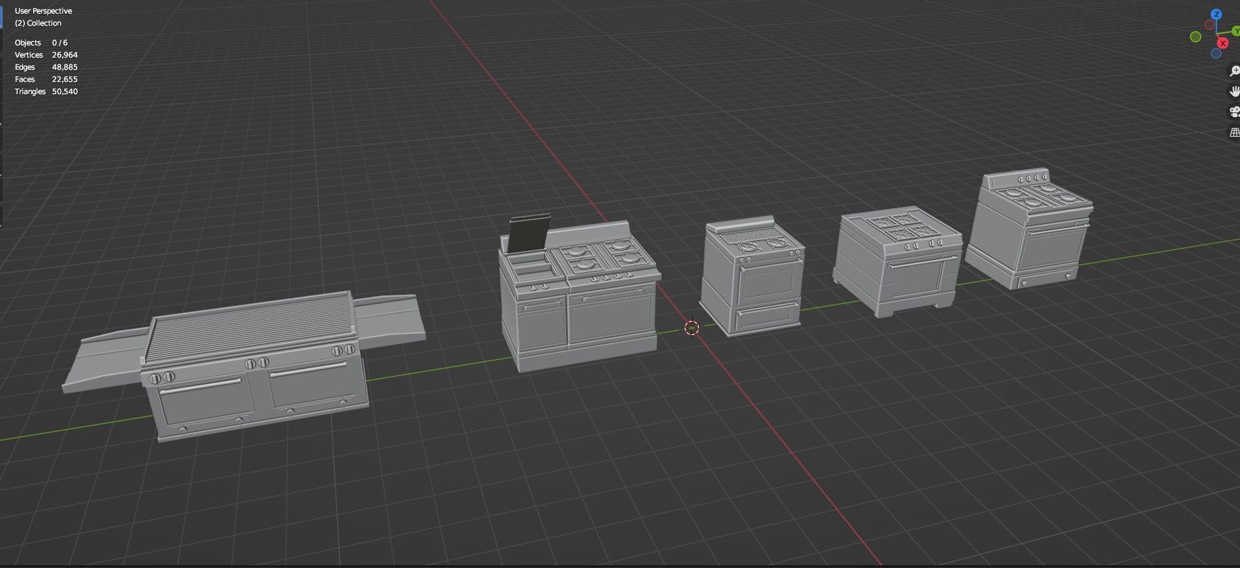Click the Triangles '50,540' statistic

coord(65,91)
